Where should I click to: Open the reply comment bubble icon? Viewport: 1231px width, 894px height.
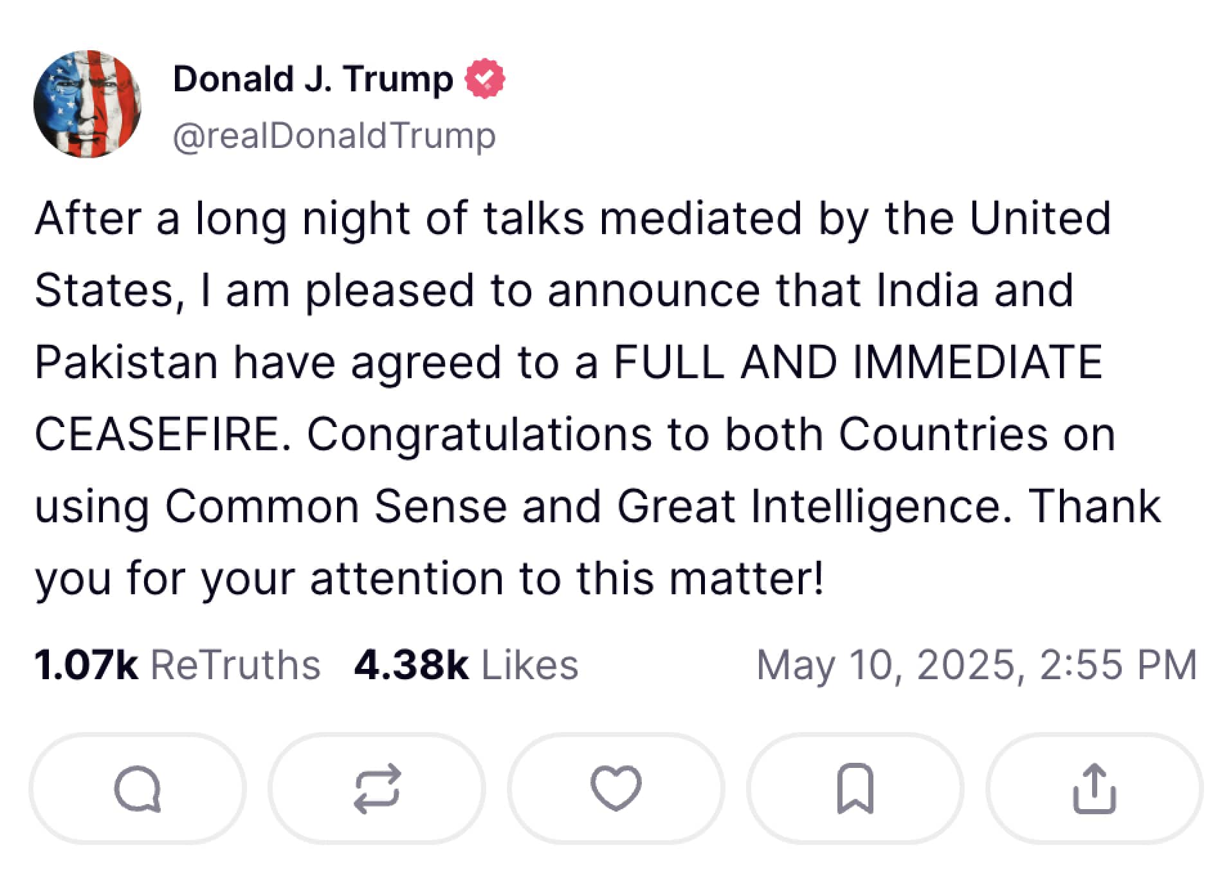[137, 789]
